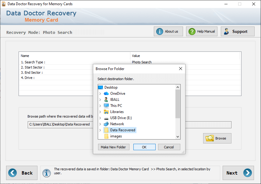
Task: Click the About us info icon
Action: [160, 31]
